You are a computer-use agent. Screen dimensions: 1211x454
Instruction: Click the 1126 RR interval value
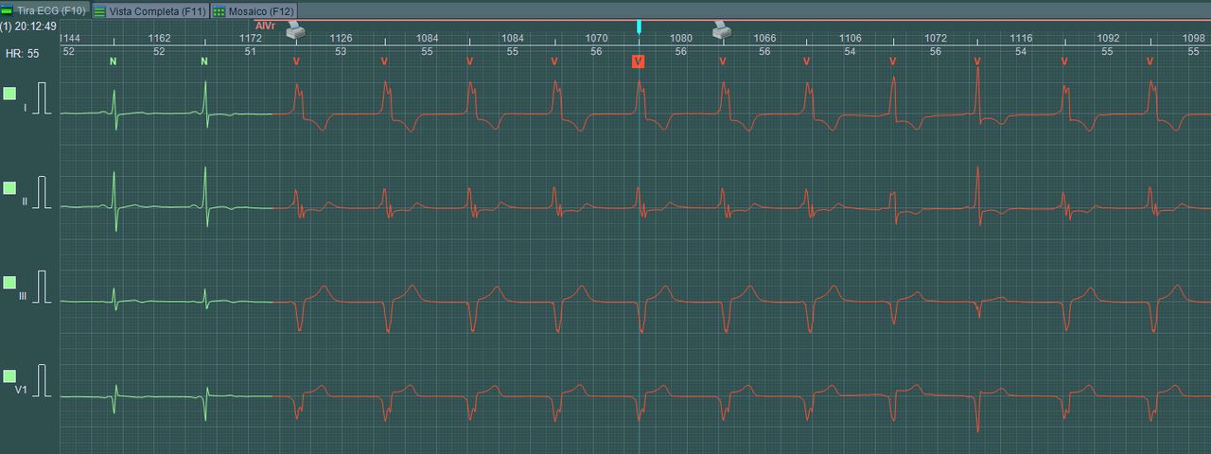(x=341, y=39)
